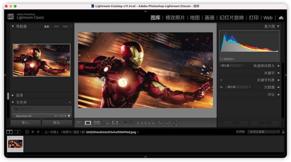Screen dimensions: 291x162
Task: Set navigator zoom to 300%
Action: tap(65, 27)
